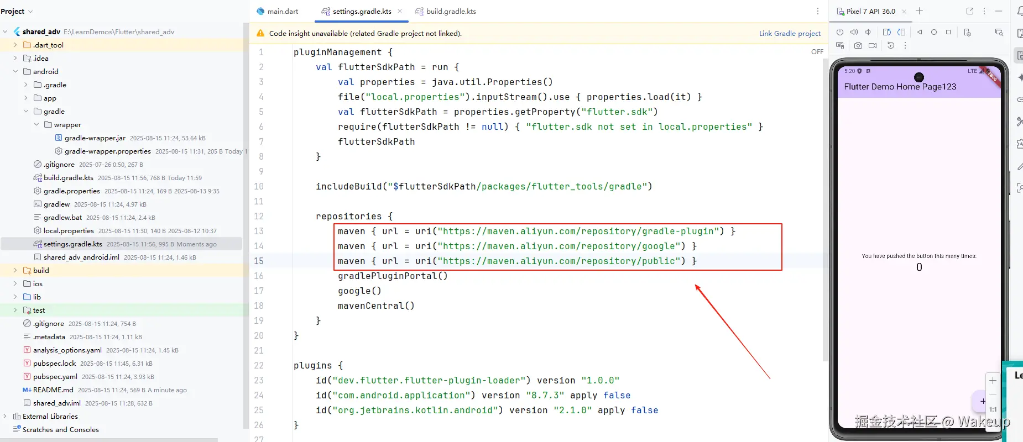The image size is (1023, 442).
Task: Select analysis_options.yaml file
Action: 67,350
